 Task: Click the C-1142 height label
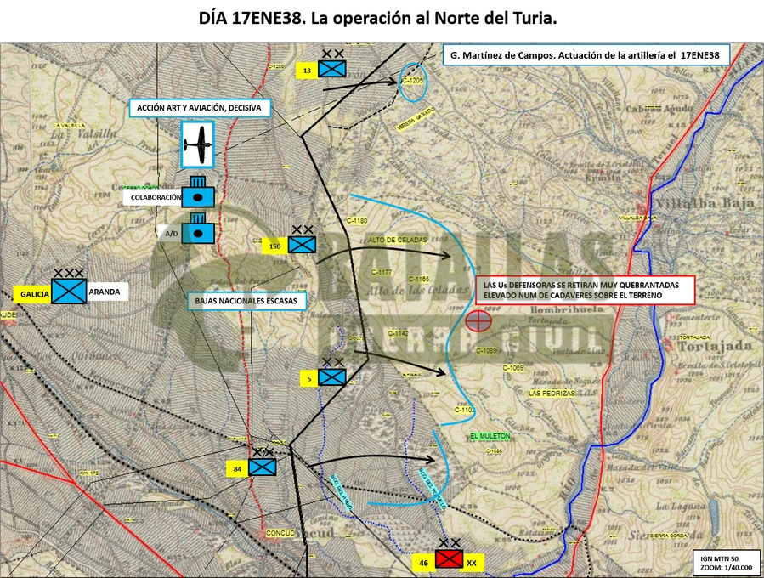point(398,333)
